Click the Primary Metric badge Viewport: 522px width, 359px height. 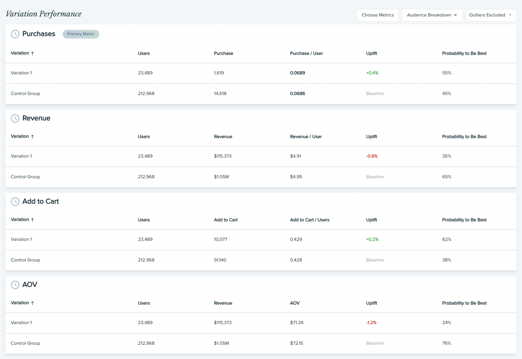pos(81,34)
